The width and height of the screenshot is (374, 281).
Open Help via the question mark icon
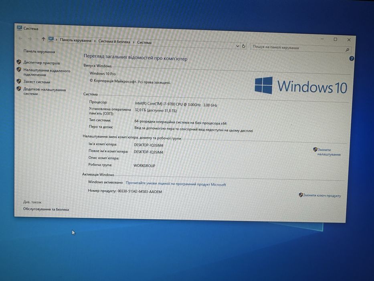[x=352, y=59]
